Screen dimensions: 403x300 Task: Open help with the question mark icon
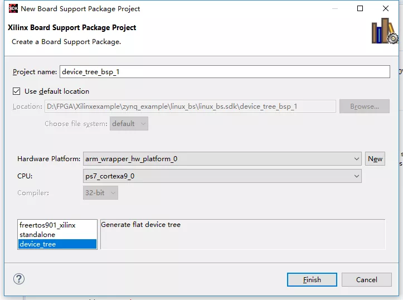coord(18,279)
